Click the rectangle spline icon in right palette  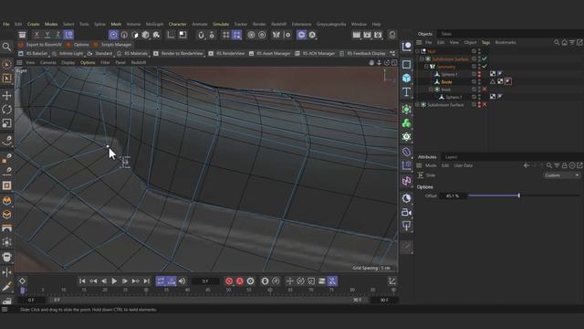pos(406,64)
